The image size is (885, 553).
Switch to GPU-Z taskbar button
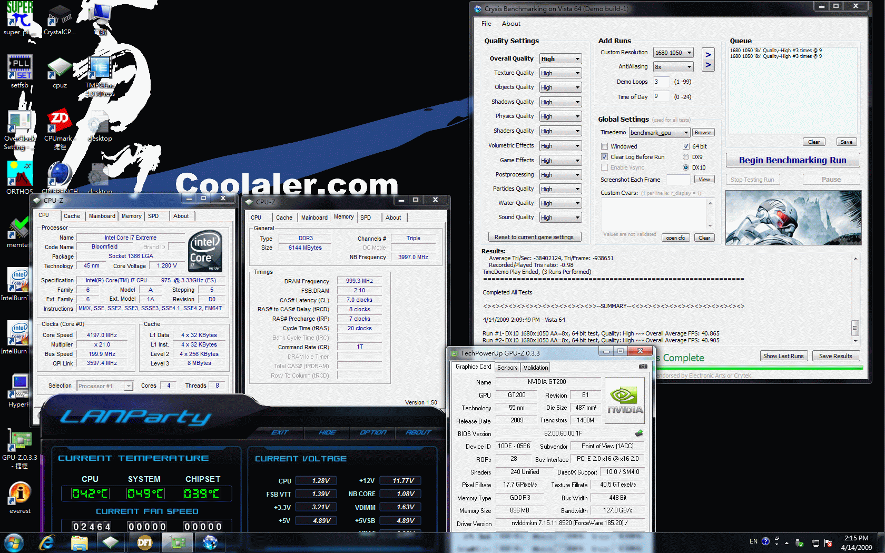point(178,542)
